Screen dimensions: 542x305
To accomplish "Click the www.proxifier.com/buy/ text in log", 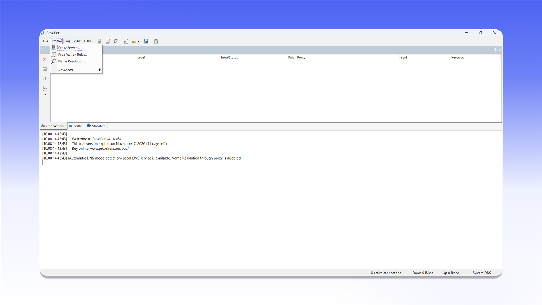I will pos(109,149).
